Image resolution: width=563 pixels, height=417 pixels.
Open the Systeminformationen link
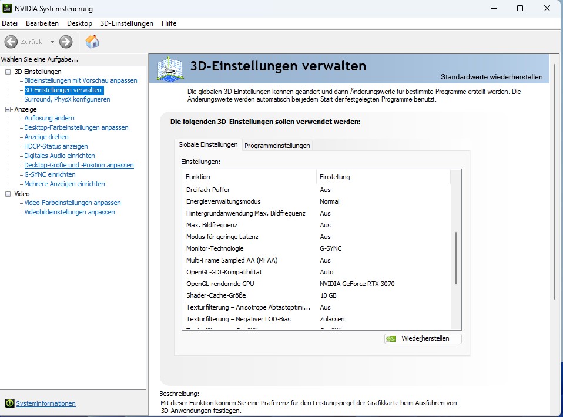point(46,403)
